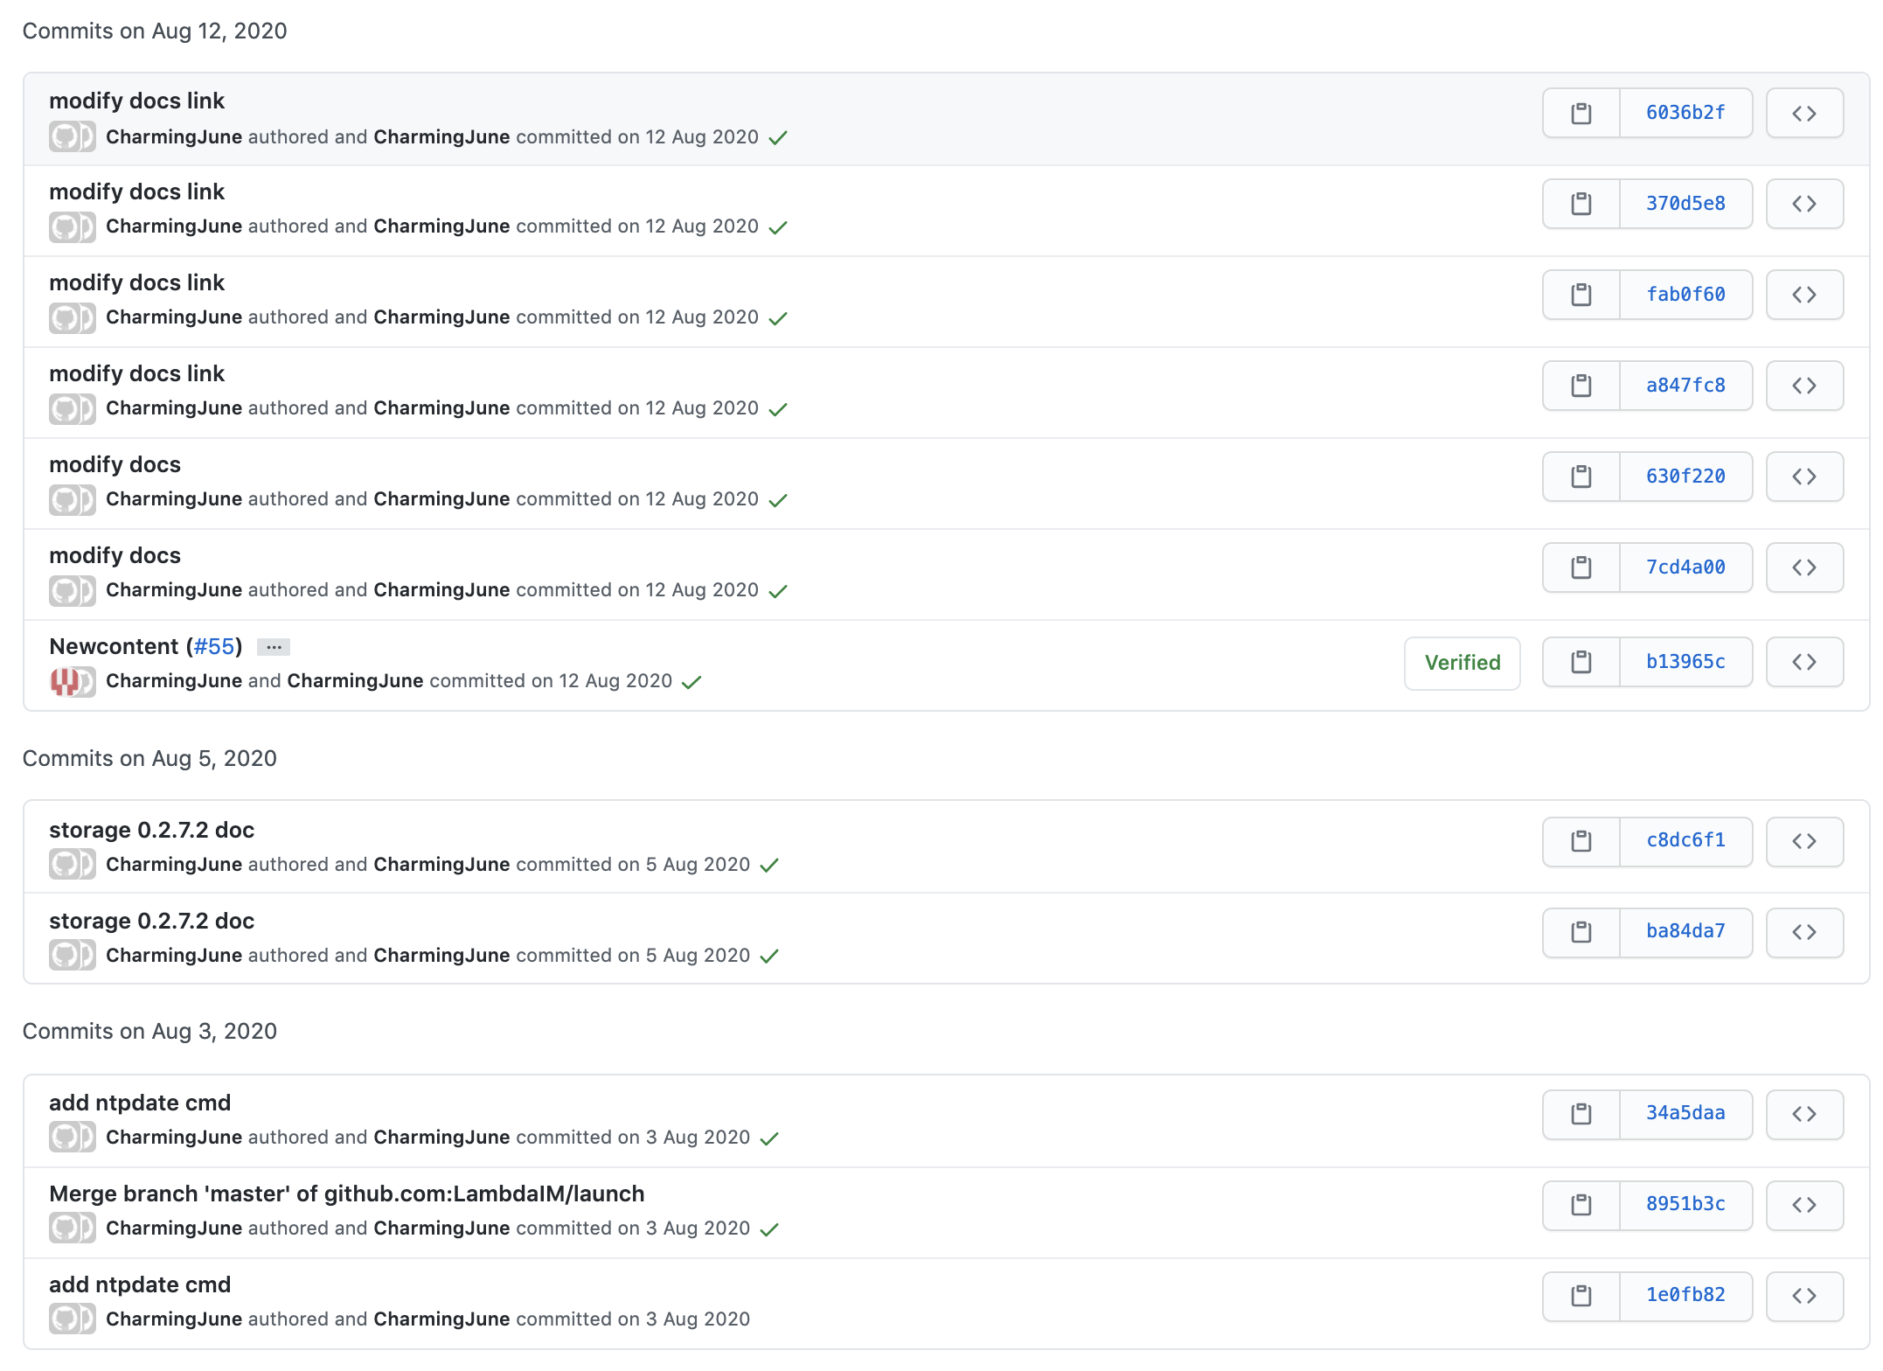Expand the Newcontent commit description ellipsis
The image size is (1883, 1371).
point(274,647)
